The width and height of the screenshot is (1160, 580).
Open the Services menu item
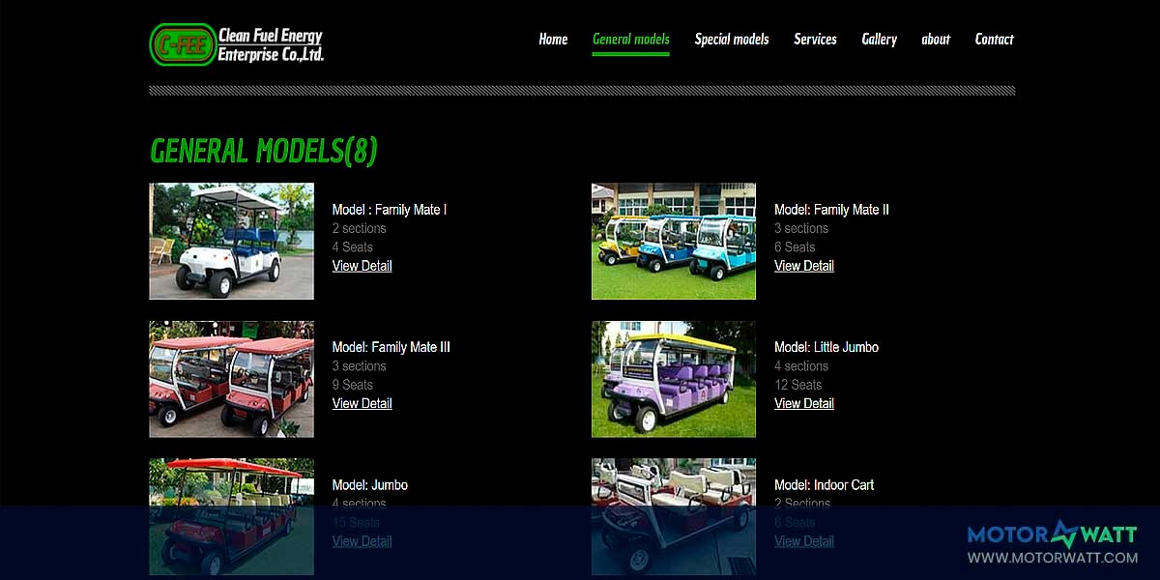815,40
